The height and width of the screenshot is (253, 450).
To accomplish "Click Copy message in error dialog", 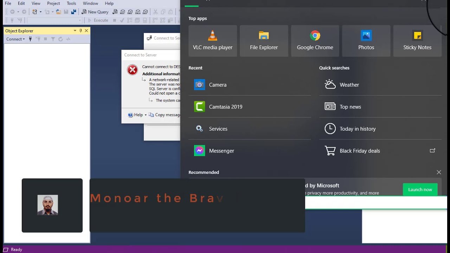I will pyautogui.click(x=164, y=115).
